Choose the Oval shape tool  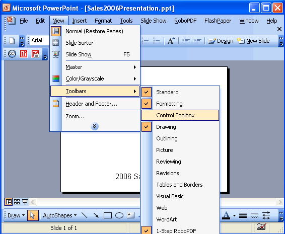pyautogui.click(x=119, y=215)
